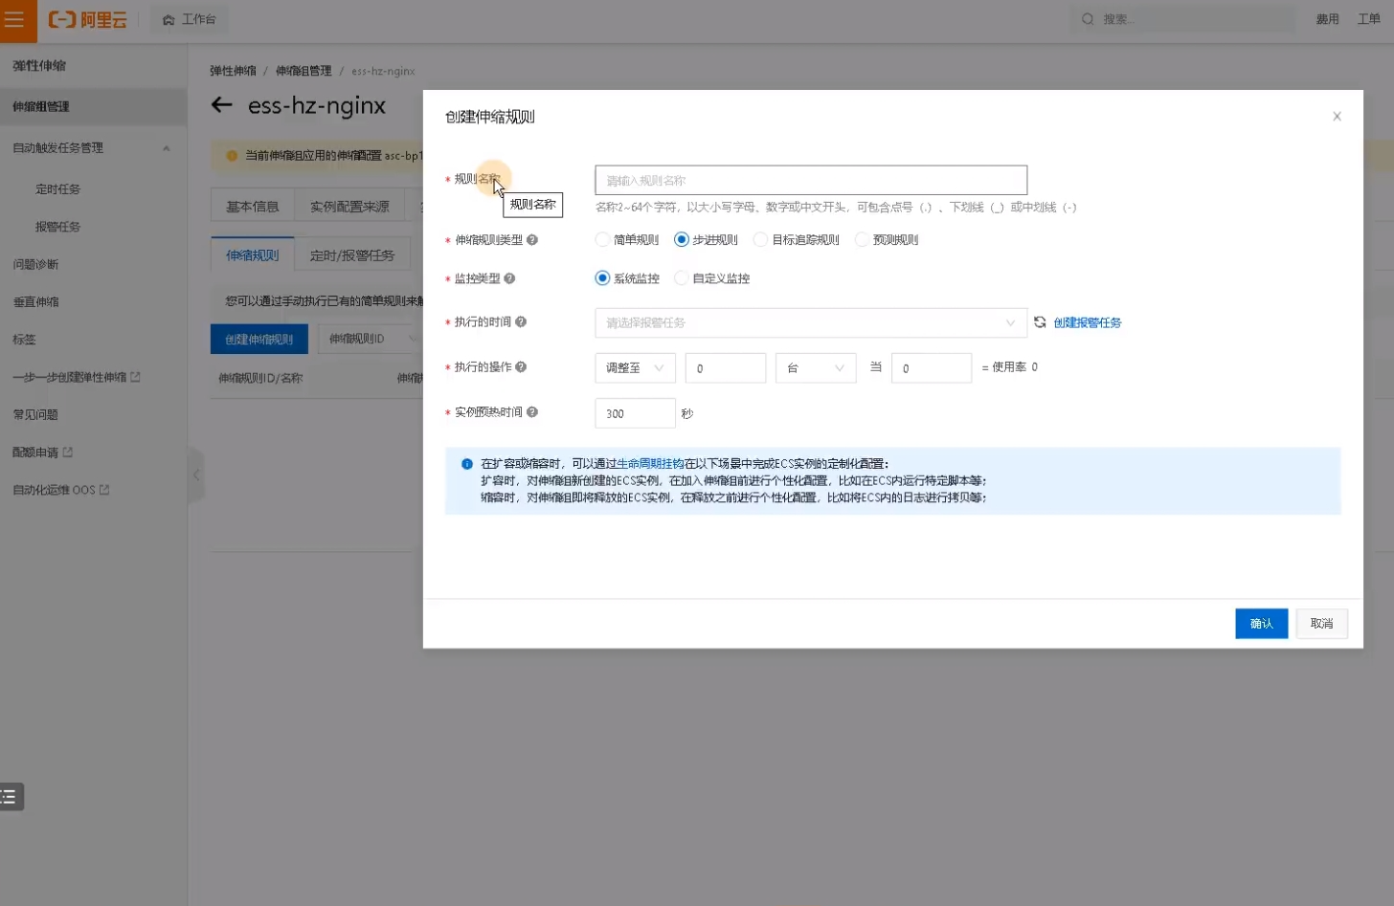Screen dimensions: 1394x906
Task: Collapse 自动触发任务管理 sidebar section
Action: pos(167,148)
